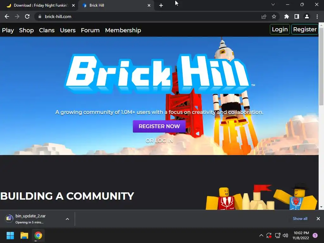Open the Windows Start menu
324x243 pixels.
[x=10, y=235]
